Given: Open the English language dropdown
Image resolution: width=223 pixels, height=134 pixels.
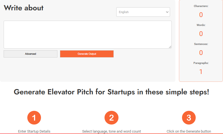Looking at the screenshot, I should coord(143,12).
